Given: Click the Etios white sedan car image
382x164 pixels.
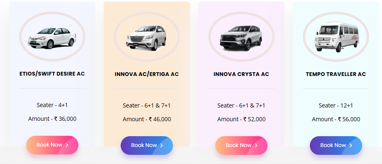Looking at the screenshot, I should (52, 38).
